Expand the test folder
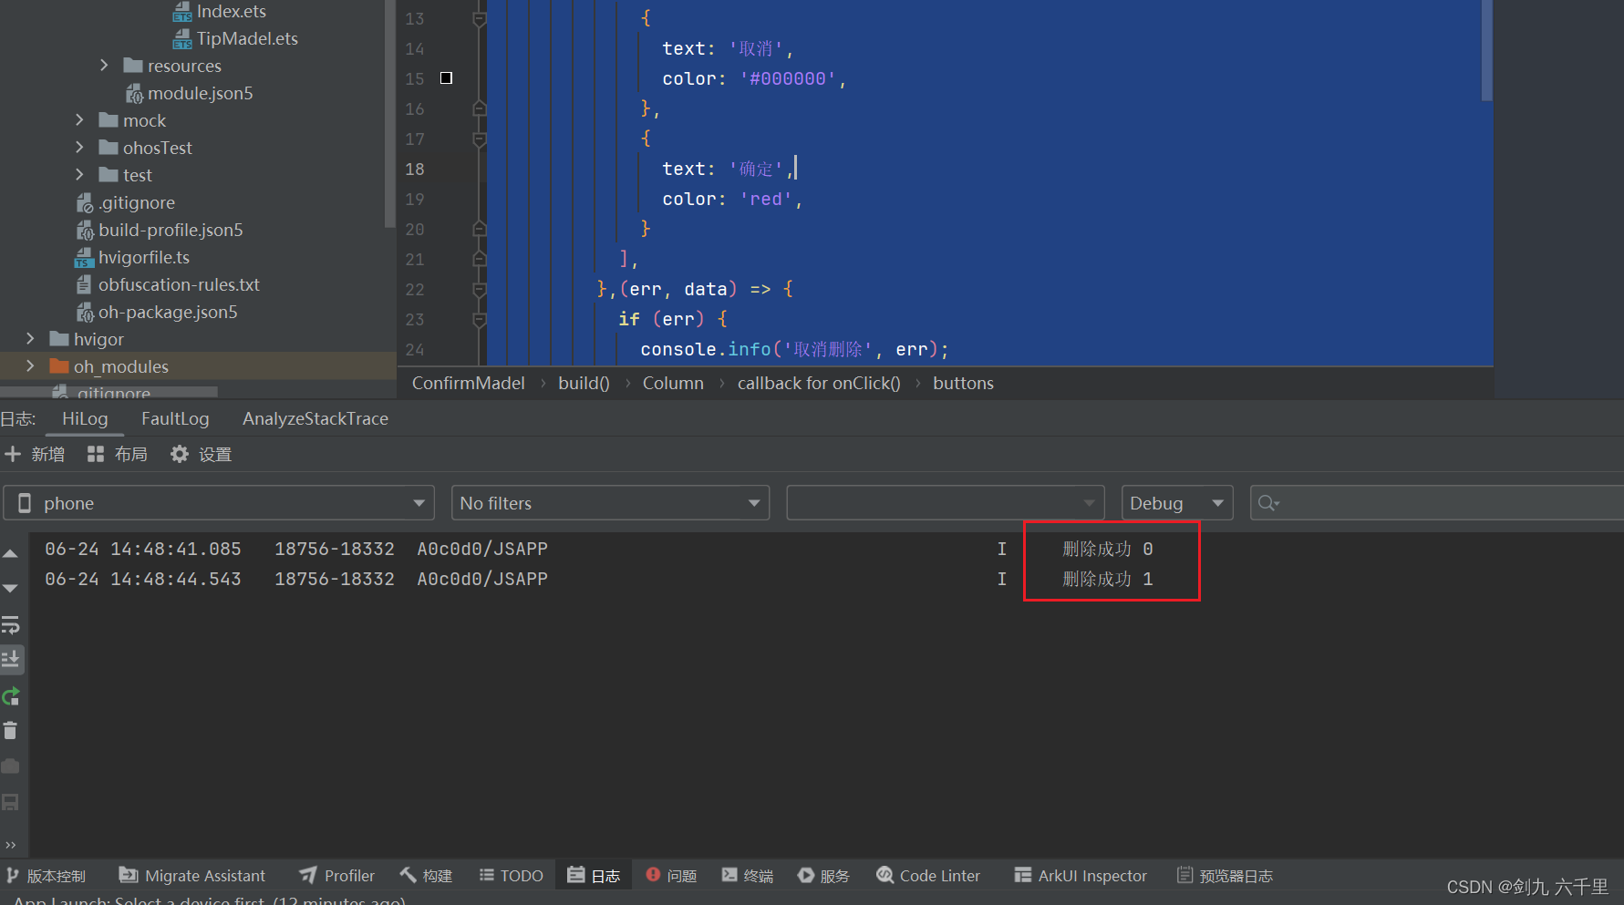 click(x=79, y=175)
